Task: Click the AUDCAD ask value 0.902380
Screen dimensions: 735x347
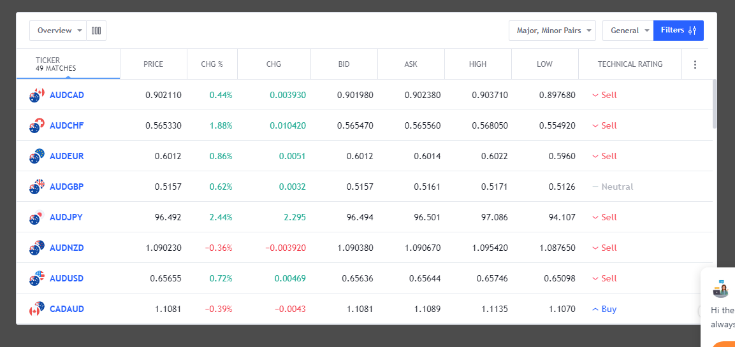Action: click(x=423, y=95)
